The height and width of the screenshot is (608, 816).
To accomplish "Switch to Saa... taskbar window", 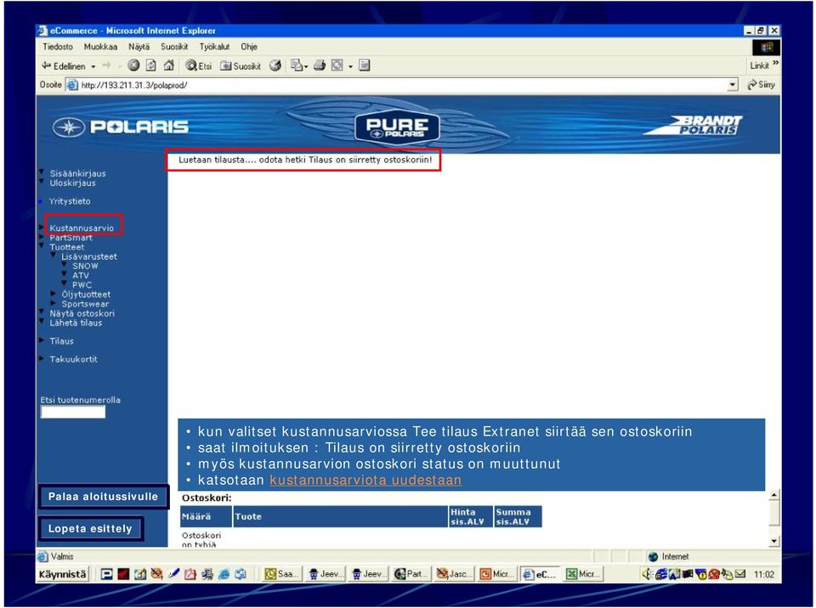I will pos(281,574).
